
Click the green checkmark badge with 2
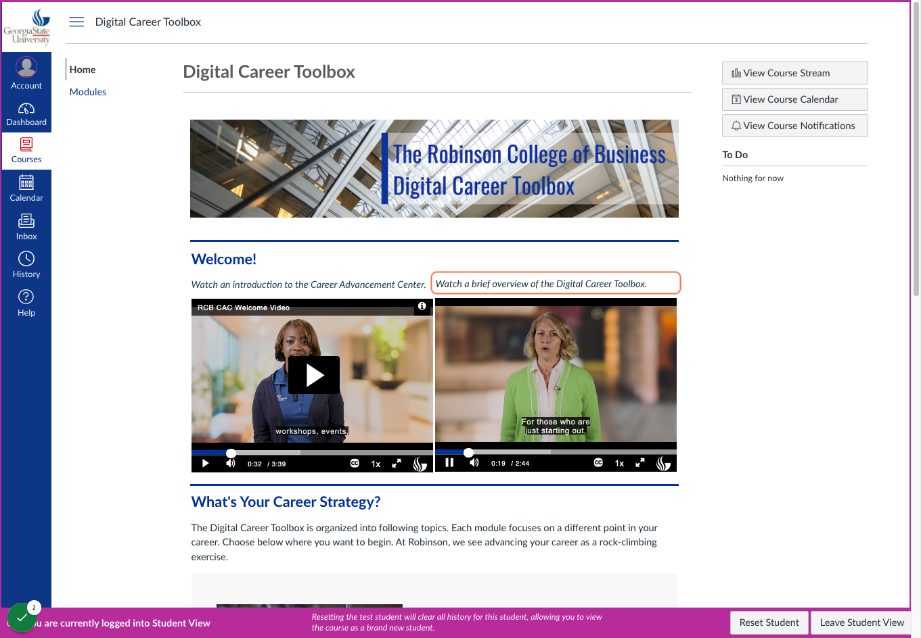[x=22, y=617]
